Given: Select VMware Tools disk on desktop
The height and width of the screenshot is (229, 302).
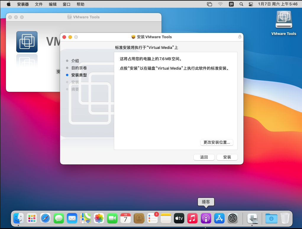Looking at the screenshot, I should point(284,23).
